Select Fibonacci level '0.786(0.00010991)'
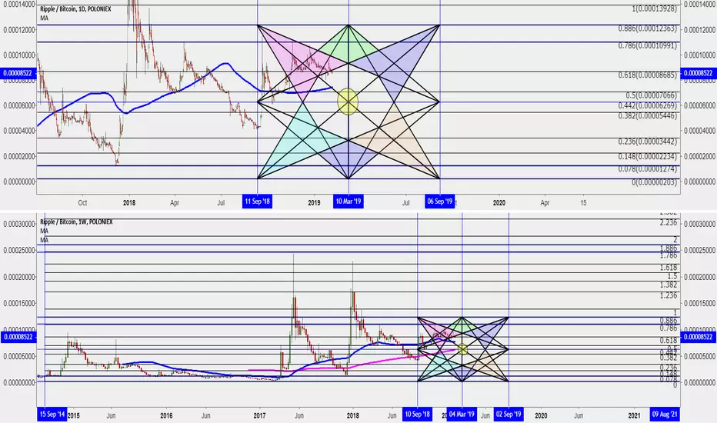 click(x=648, y=45)
